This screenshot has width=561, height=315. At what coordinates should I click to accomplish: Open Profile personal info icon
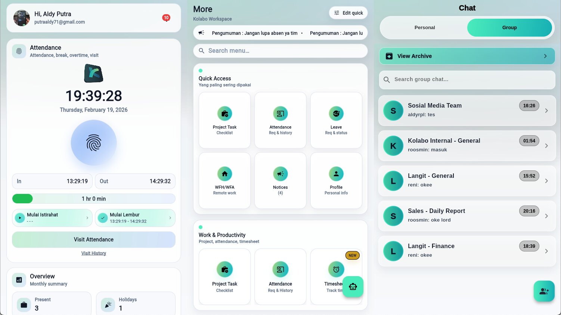336,174
